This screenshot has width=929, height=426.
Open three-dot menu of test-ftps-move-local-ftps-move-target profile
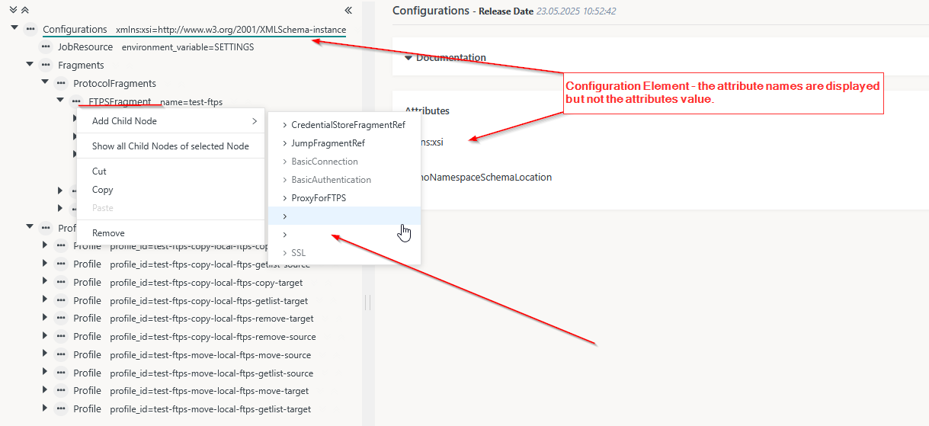(61, 391)
